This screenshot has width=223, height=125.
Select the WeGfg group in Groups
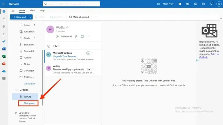tap(25, 97)
